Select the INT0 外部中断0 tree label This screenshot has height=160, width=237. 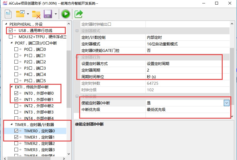[39, 94]
